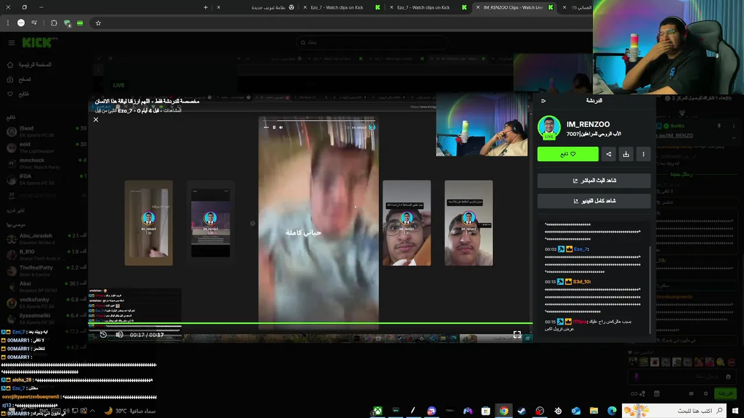Close the clip viewer with the X icon
This screenshot has width=744, height=418.
96,120
